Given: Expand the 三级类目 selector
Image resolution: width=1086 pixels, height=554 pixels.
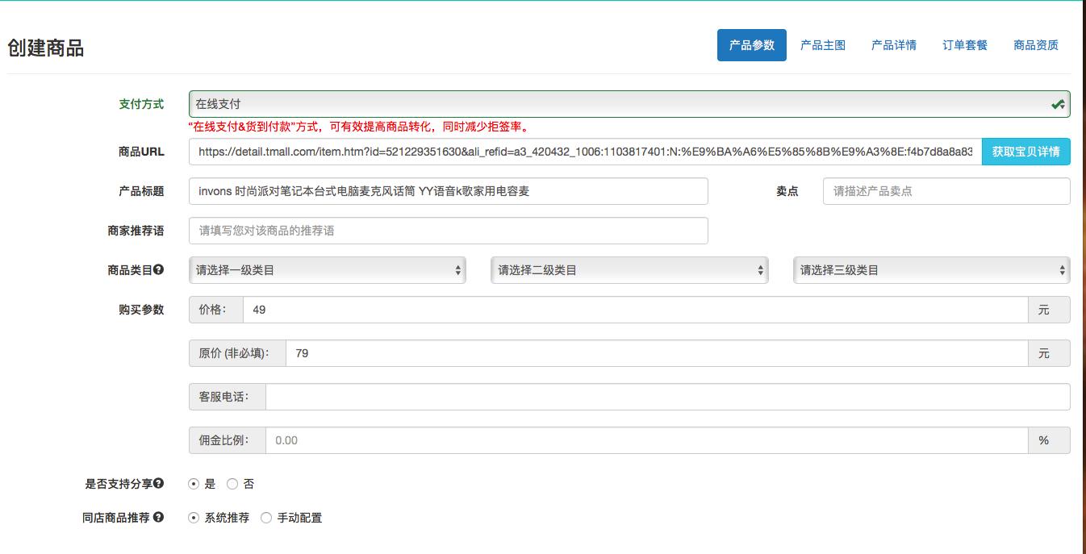Looking at the screenshot, I should click(x=932, y=270).
